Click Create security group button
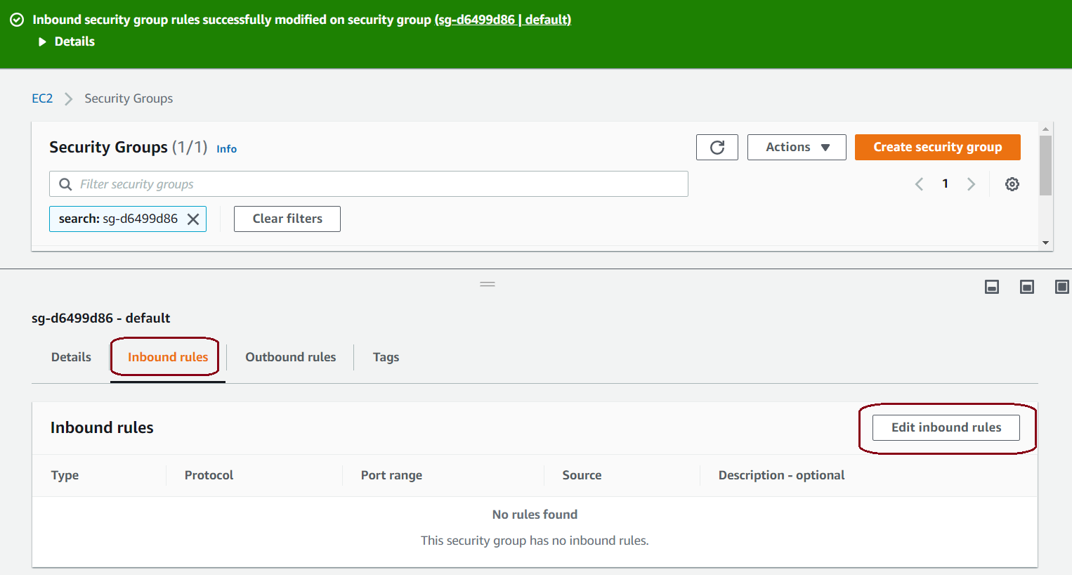This screenshot has height=575, width=1072. [x=937, y=148]
